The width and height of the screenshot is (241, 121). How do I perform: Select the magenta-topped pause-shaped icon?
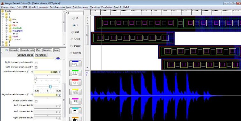(75, 101)
